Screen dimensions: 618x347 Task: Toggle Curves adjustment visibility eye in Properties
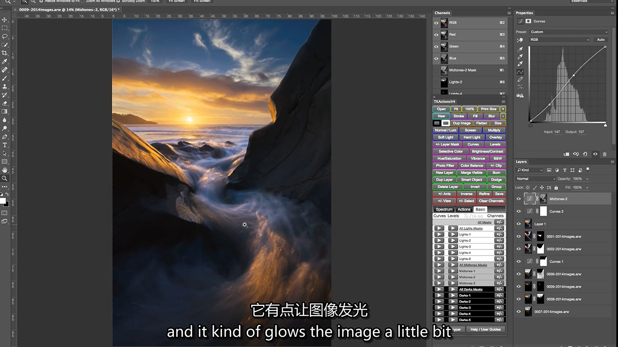click(x=595, y=154)
